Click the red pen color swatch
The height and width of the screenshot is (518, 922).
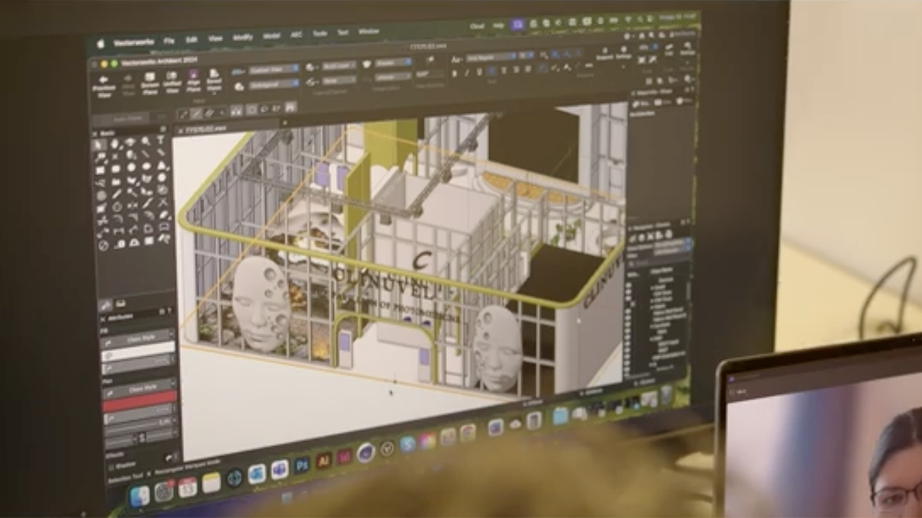[140, 401]
